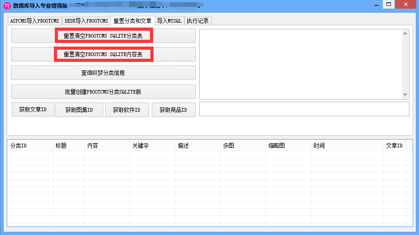Go to the 导入MYSQL tab
Screen dimensions: 419x235
(x=169, y=21)
